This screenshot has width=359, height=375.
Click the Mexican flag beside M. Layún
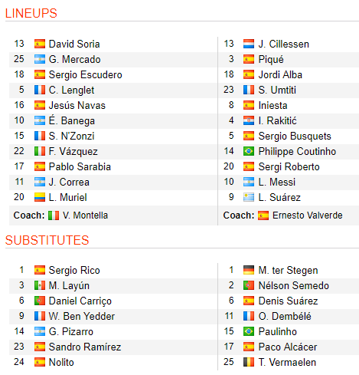point(40,285)
